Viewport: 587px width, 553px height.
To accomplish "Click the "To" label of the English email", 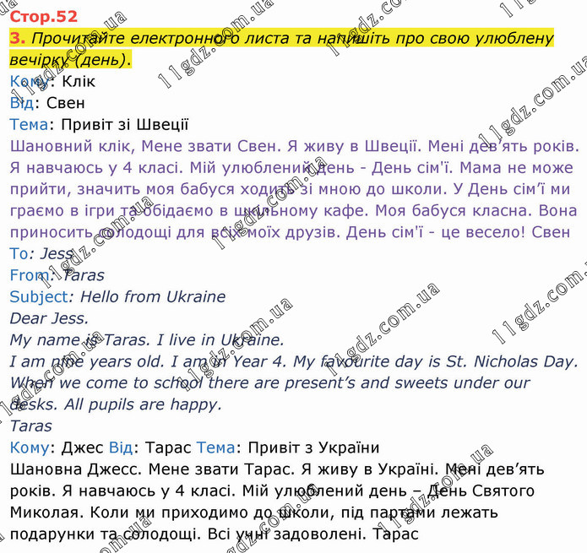I will click(19, 253).
